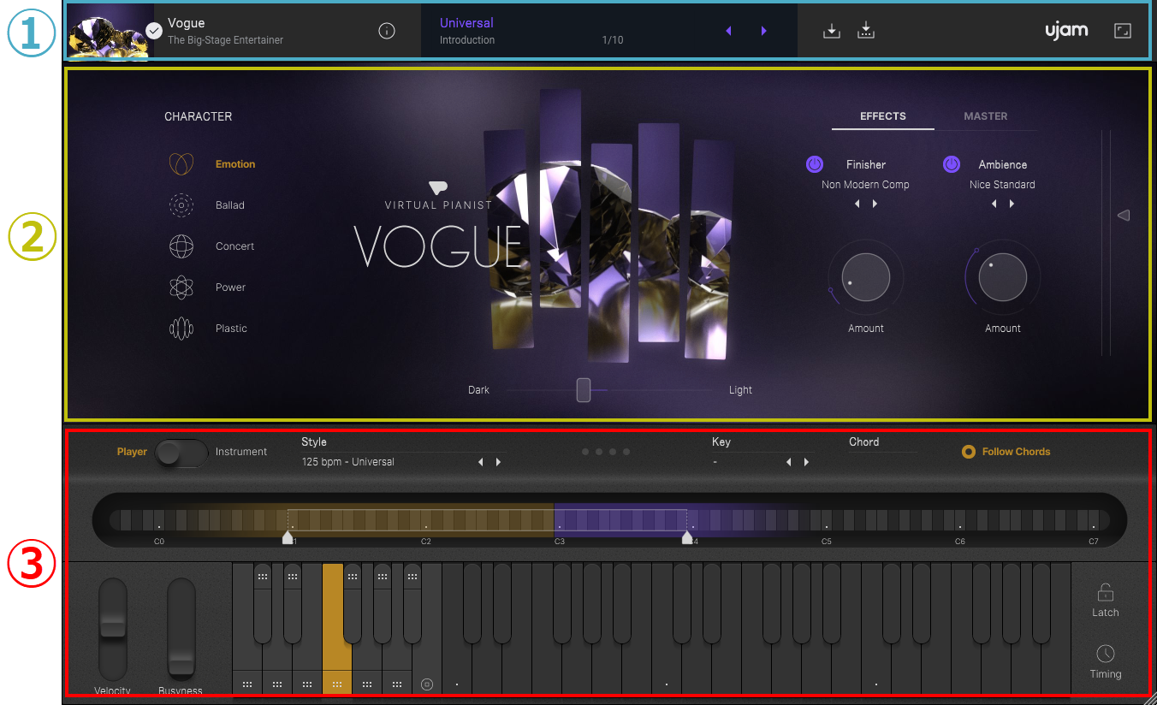Image resolution: width=1157 pixels, height=705 pixels.
Task: Select the Concert character icon
Action: pos(181,246)
